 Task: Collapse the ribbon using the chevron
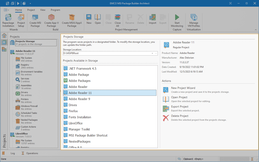tap(256, 30)
